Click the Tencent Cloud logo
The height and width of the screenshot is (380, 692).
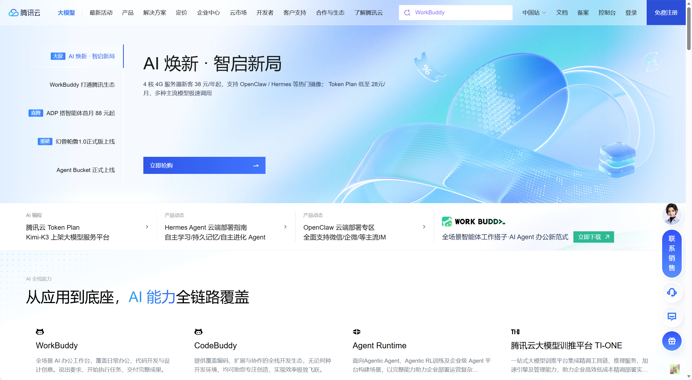click(24, 13)
